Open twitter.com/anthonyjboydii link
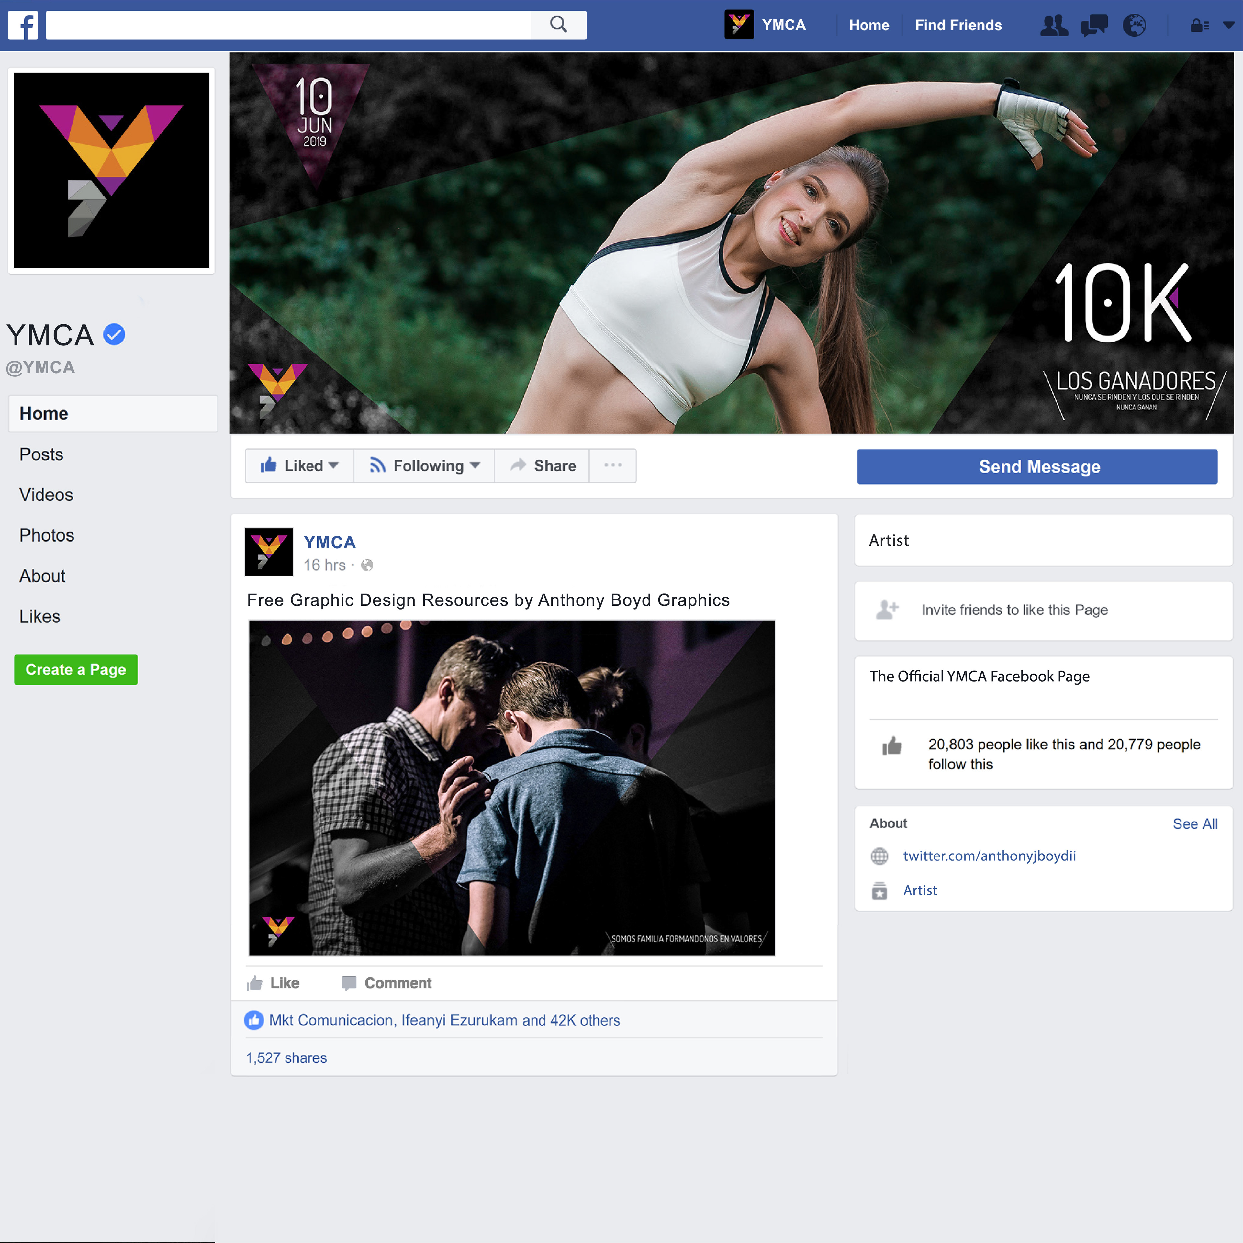The image size is (1243, 1243). [x=989, y=856]
